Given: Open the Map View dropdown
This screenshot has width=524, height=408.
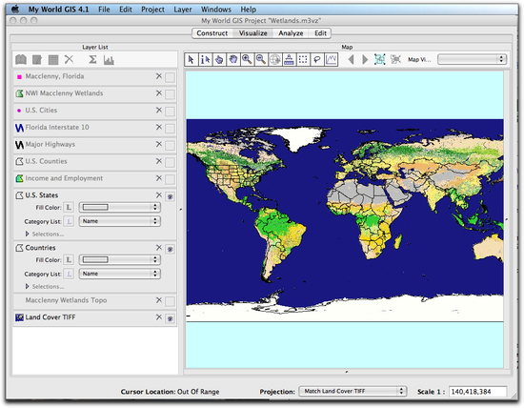Looking at the screenshot, I should coord(472,59).
